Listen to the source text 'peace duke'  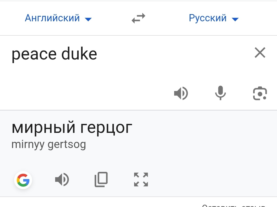click(181, 93)
